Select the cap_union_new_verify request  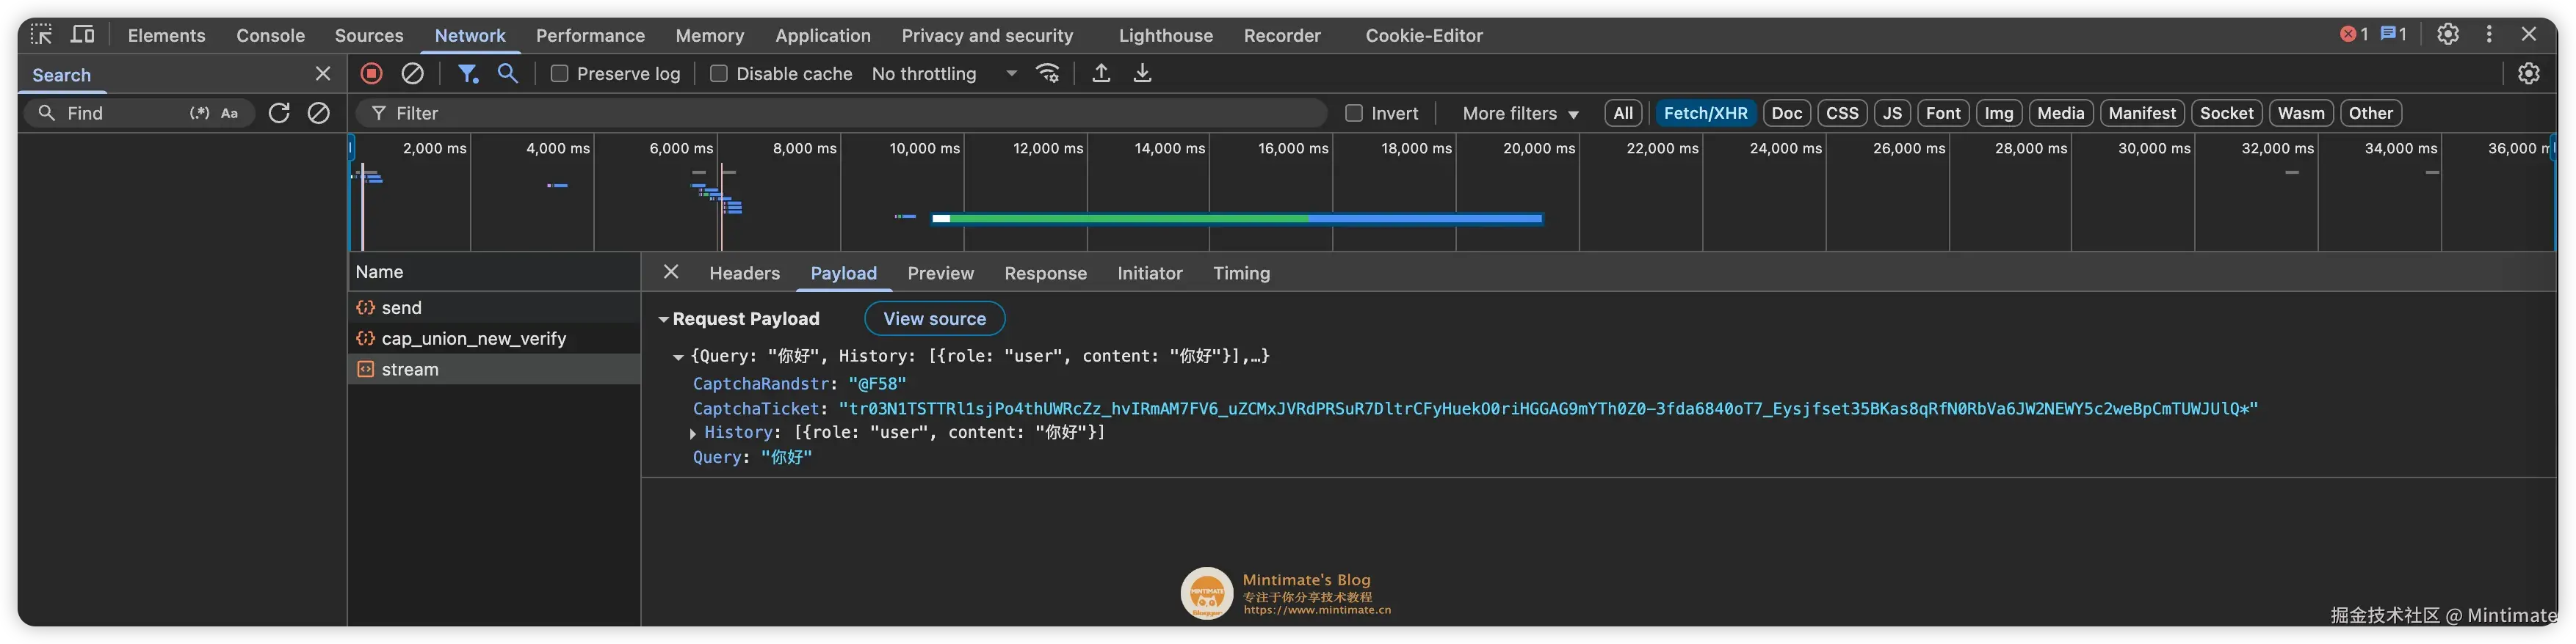(494, 338)
